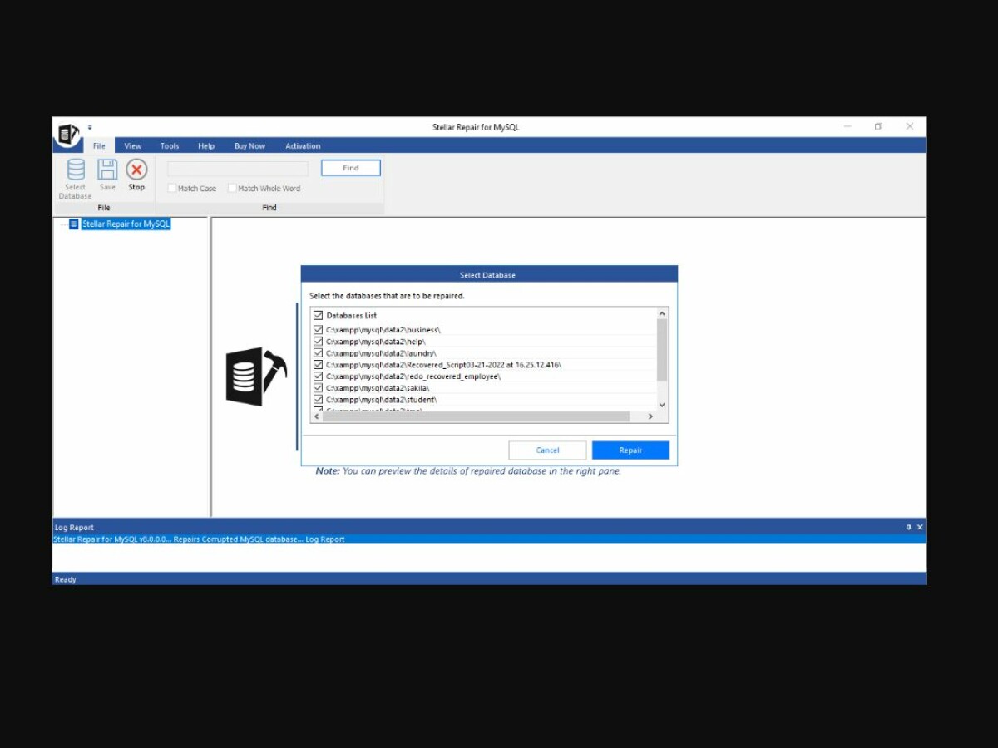Open the quick access toolbar dropdown arrow

pyautogui.click(x=90, y=128)
